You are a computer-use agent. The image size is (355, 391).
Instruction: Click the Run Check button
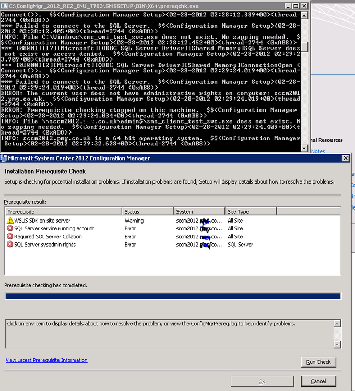point(318,362)
